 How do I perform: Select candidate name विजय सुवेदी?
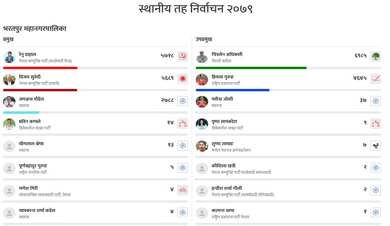[x=30, y=77]
